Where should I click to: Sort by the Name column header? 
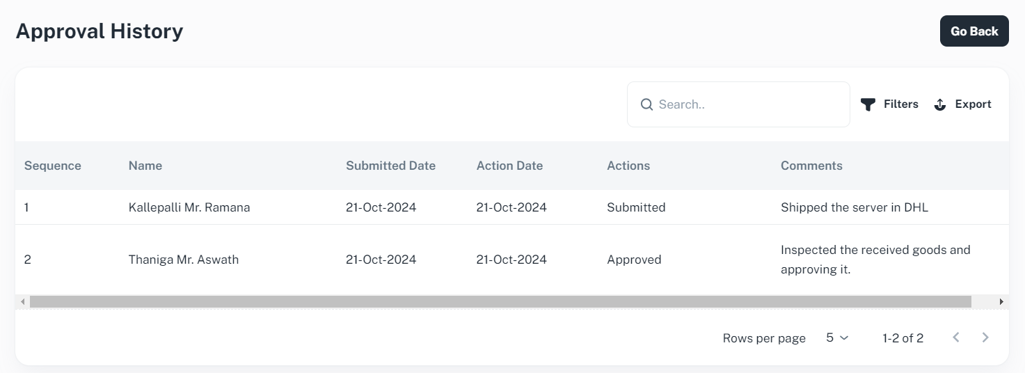click(145, 166)
